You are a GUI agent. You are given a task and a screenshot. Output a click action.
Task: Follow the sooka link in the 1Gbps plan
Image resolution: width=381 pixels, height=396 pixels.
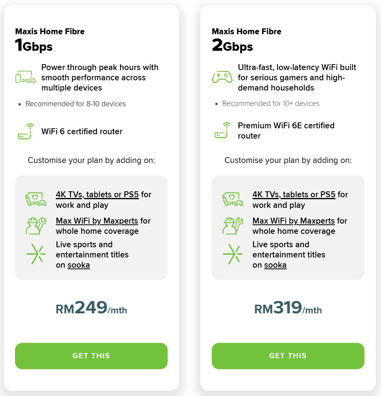pyautogui.click(x=79, y=265)
